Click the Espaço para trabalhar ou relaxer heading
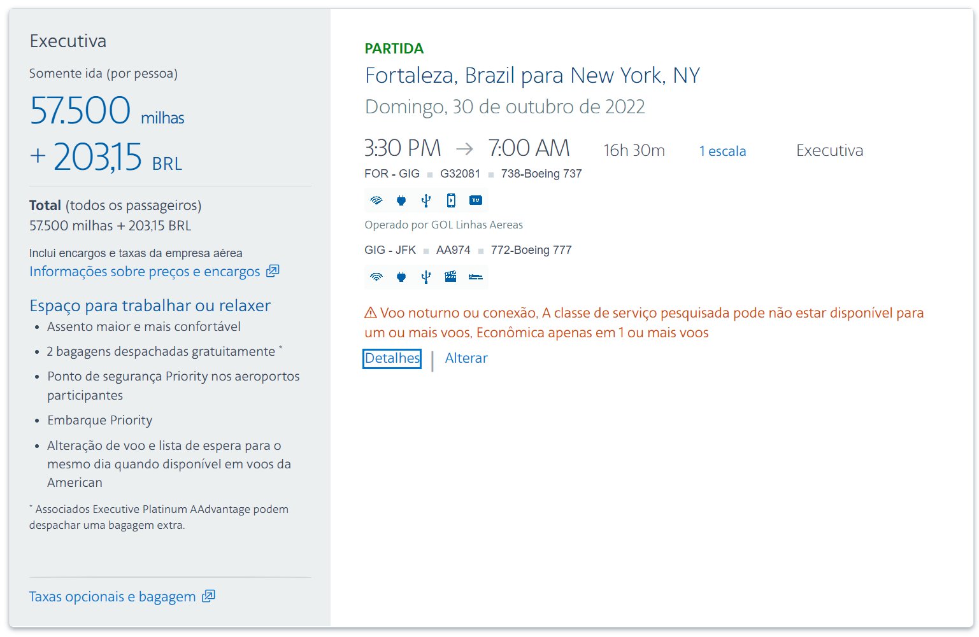979x637 pixels. tap(150, 305)
